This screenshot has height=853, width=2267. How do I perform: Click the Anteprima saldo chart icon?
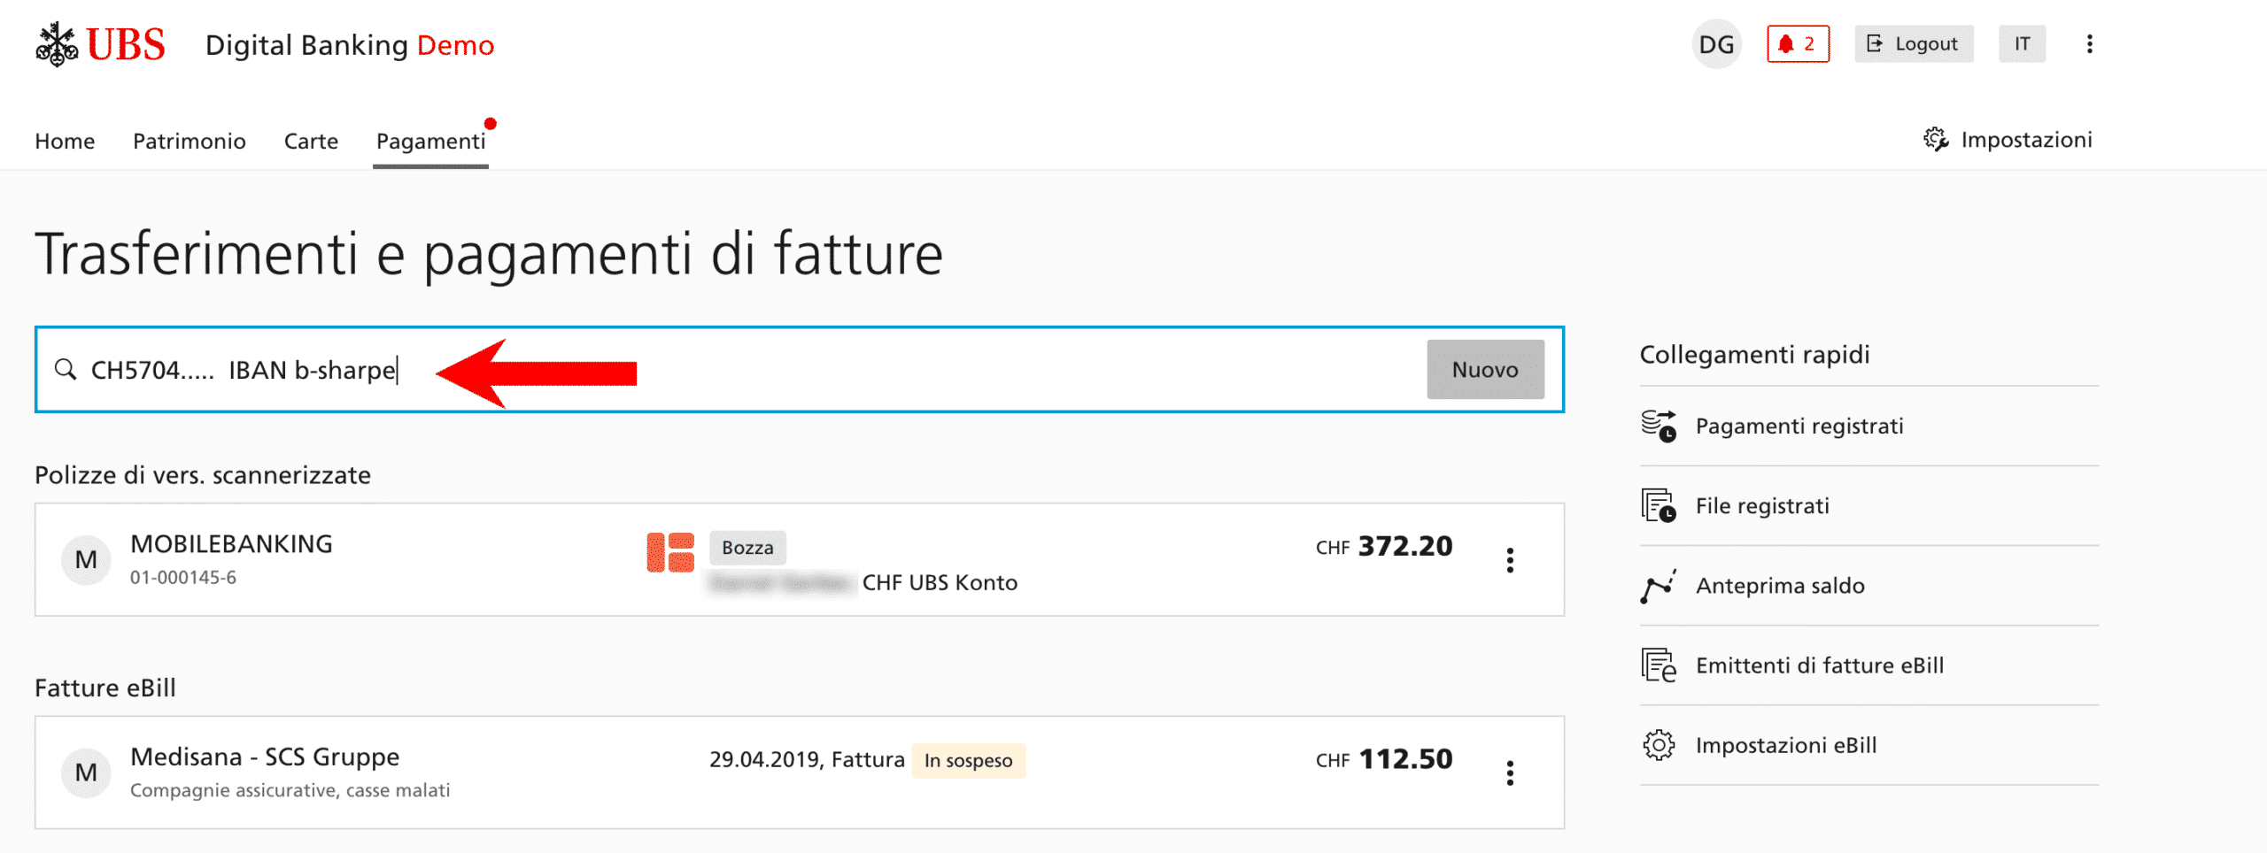point(1659,586)
